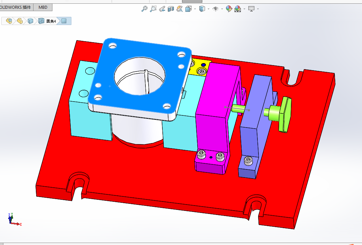
Task: Click the XYZ coordinate triad
Action: click(14, 219)
